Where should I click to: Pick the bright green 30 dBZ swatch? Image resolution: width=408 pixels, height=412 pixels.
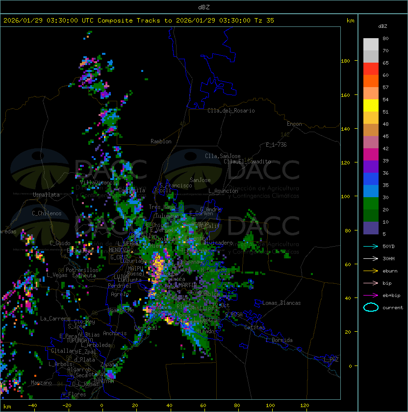point(371,204)
